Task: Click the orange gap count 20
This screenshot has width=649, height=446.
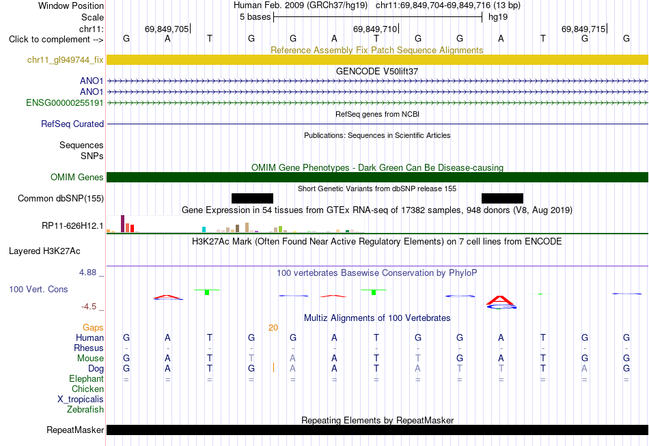Action: (273, 328)
